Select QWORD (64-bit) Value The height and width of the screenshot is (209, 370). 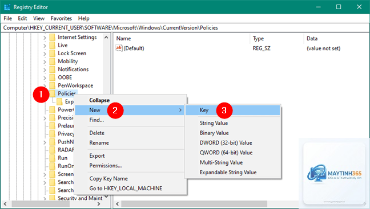pos(232,153)
